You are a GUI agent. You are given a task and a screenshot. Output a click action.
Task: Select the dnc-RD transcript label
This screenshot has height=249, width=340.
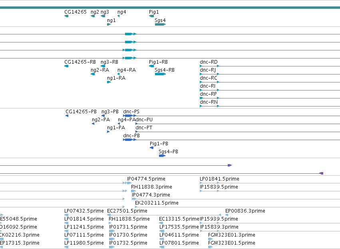pyautogui.click(x=209, y=62)
